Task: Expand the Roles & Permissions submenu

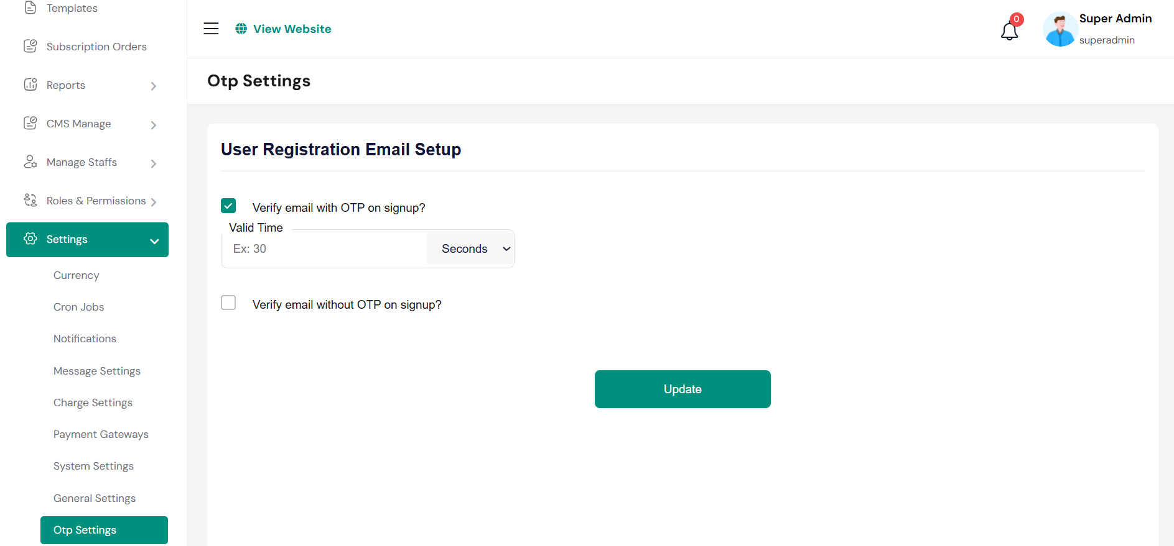Action: (x=154, y=202)
